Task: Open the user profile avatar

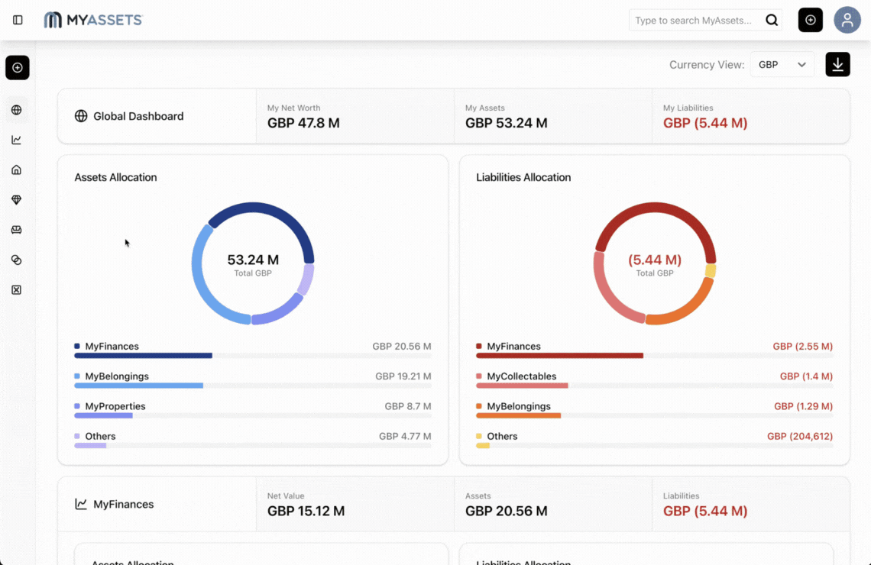Action: tap(847, 20)
